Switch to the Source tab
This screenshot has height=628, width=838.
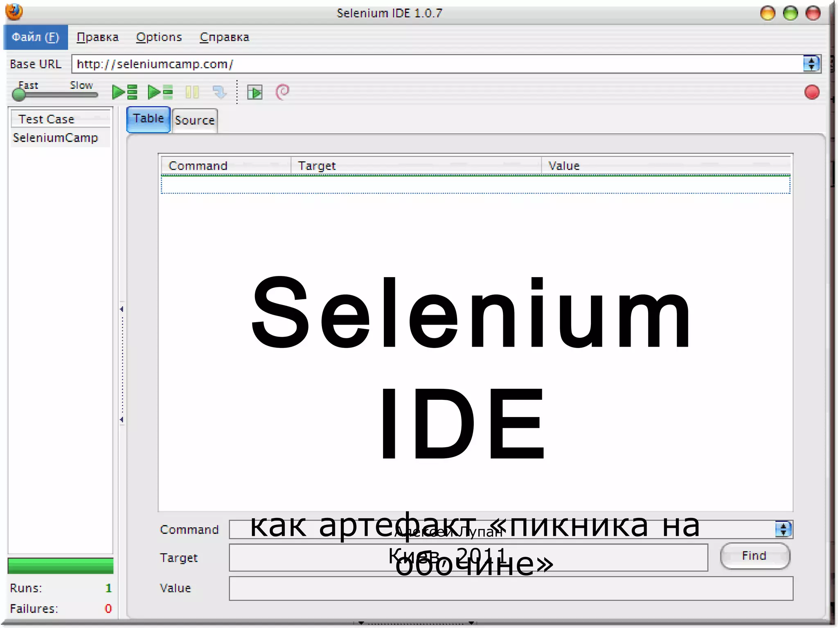pos(195,120)
